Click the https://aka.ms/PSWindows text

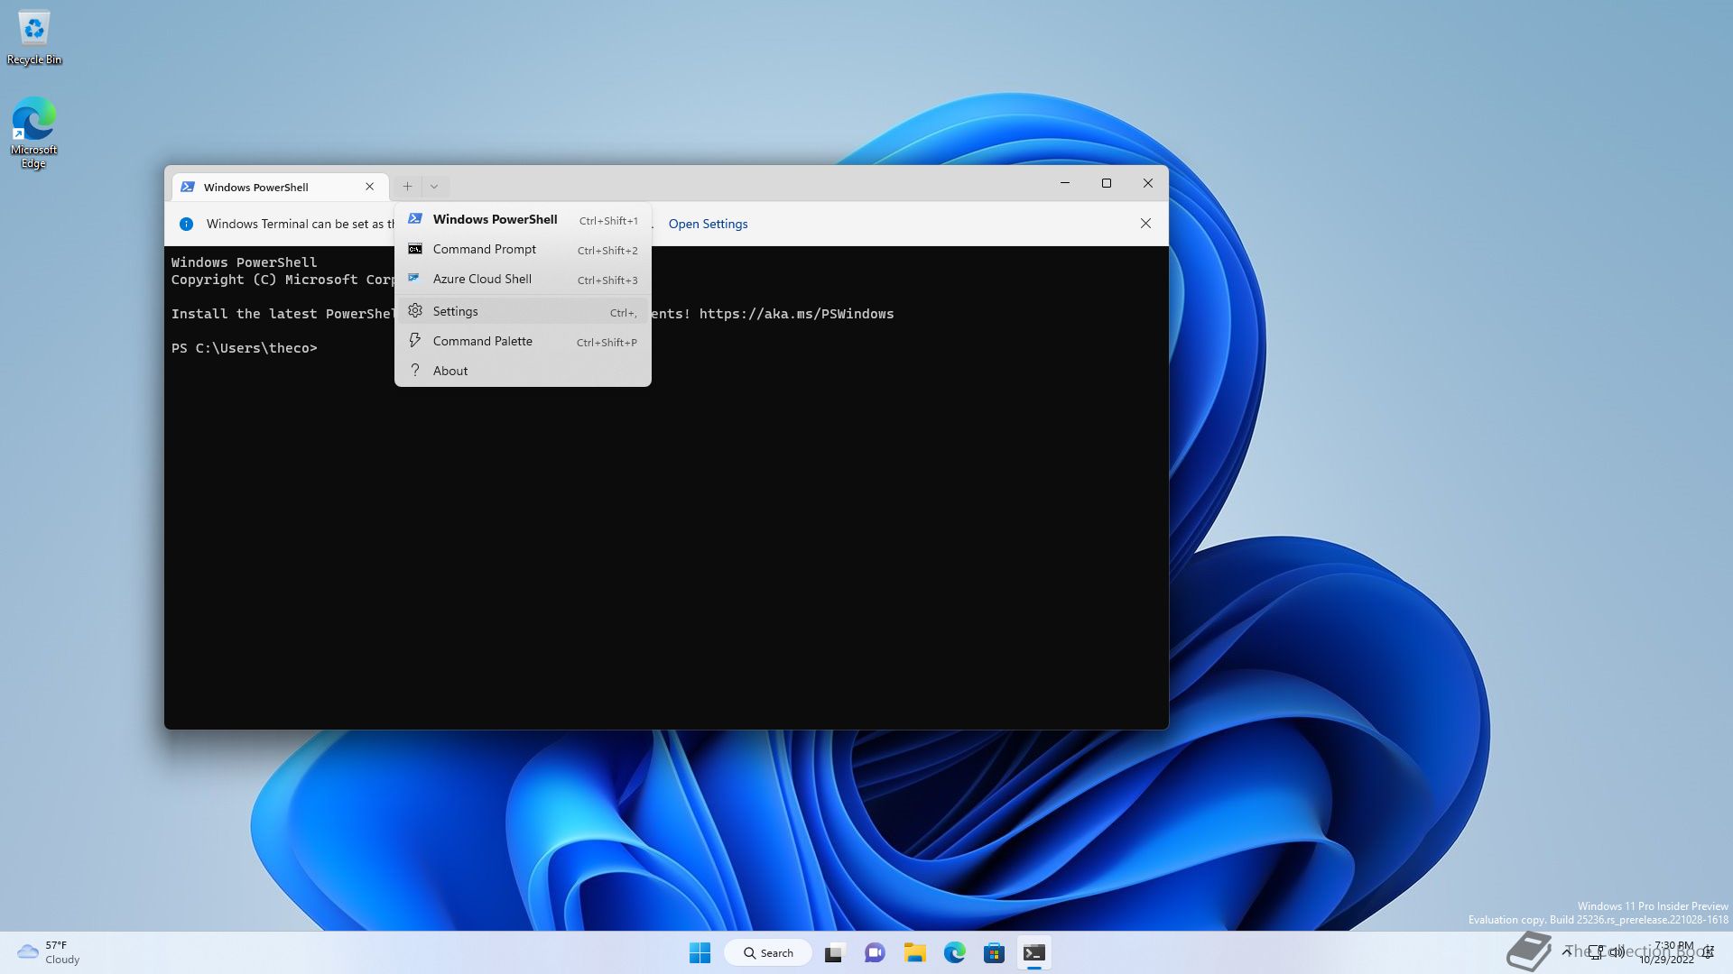[796, 314]
